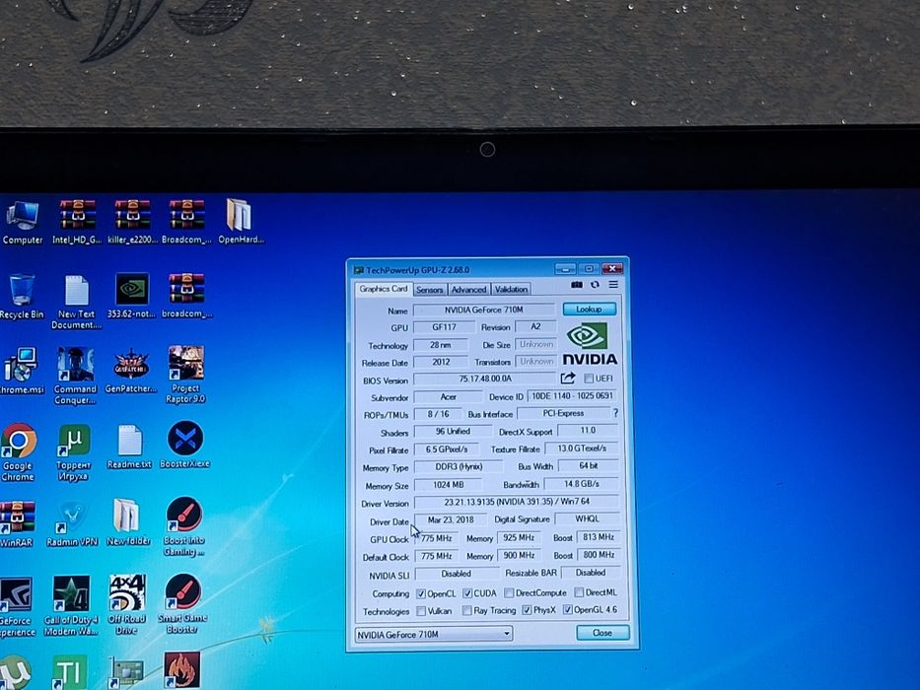The width and height of the screenshot is (920, 690).
Task: Open the Торрент Игруха shortcut
Action: tap(74, 451)
